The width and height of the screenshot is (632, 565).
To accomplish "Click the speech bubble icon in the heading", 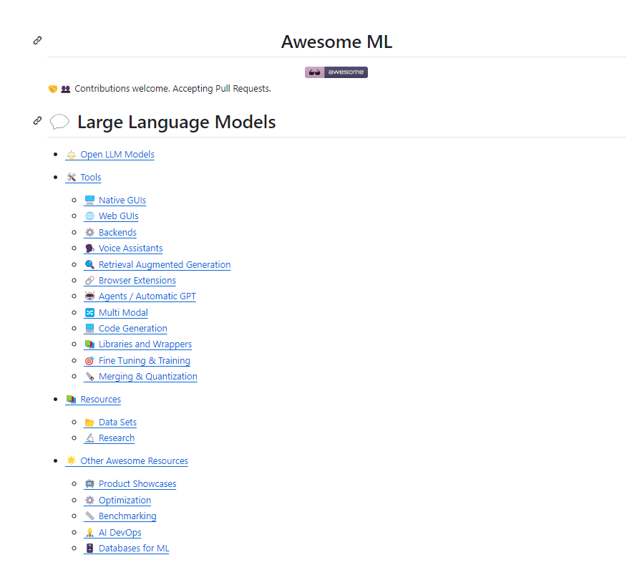I will (59, 121).
